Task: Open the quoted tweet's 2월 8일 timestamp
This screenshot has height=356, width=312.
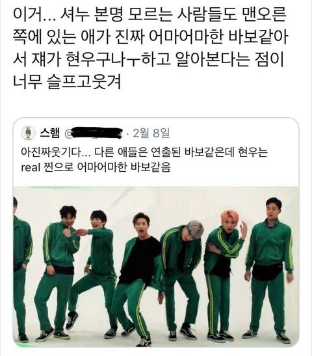Action: [151, 133]
